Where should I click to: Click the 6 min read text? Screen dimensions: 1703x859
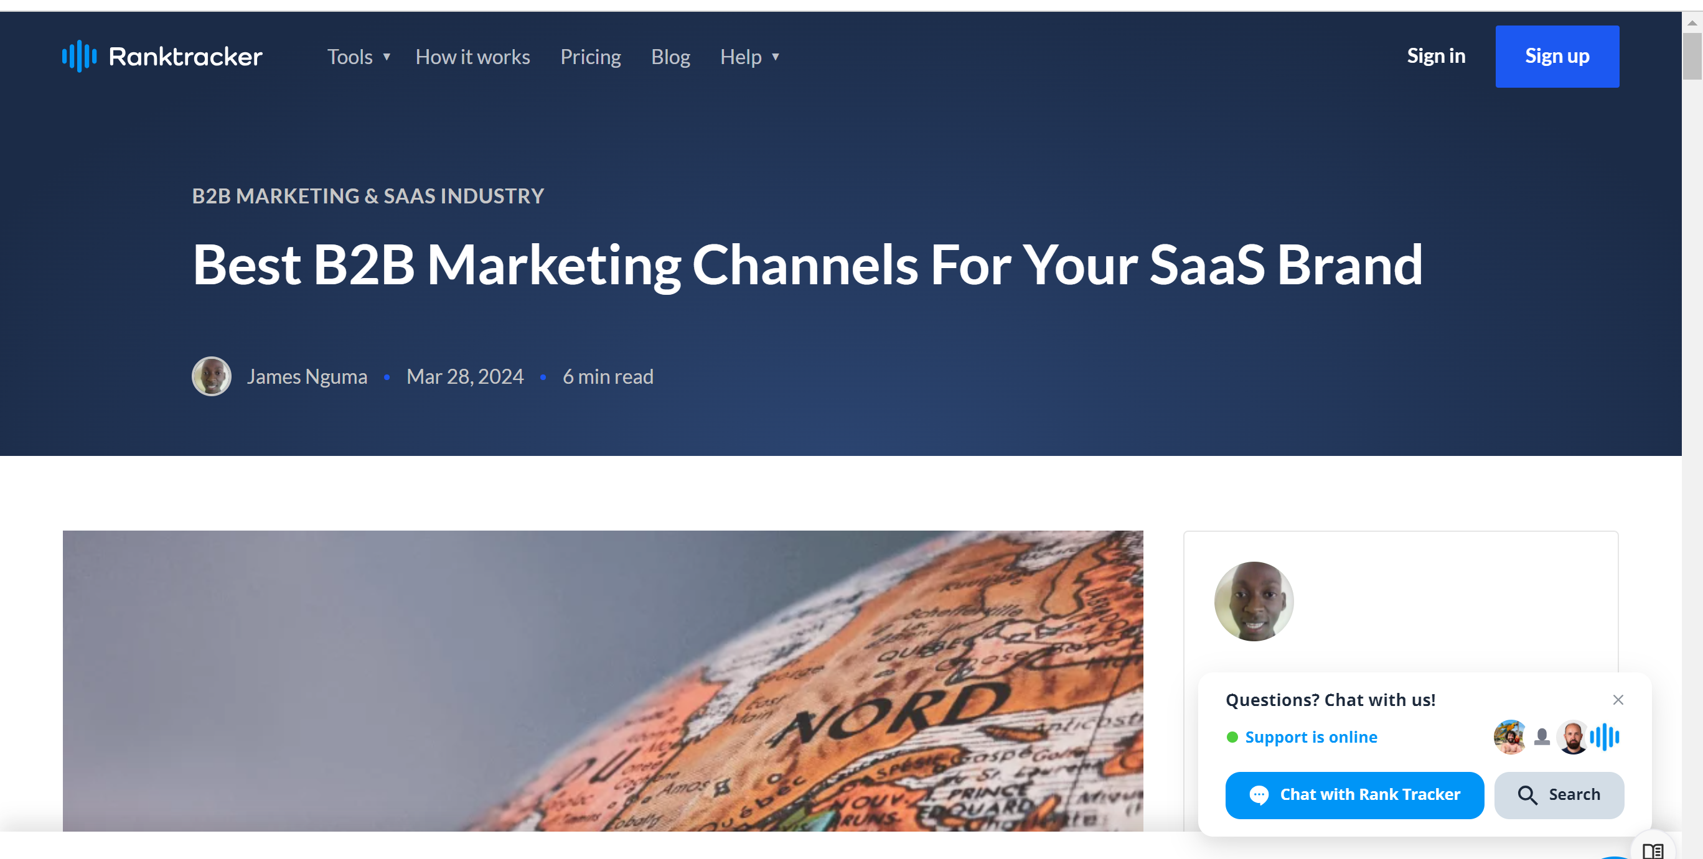point(608,376)
